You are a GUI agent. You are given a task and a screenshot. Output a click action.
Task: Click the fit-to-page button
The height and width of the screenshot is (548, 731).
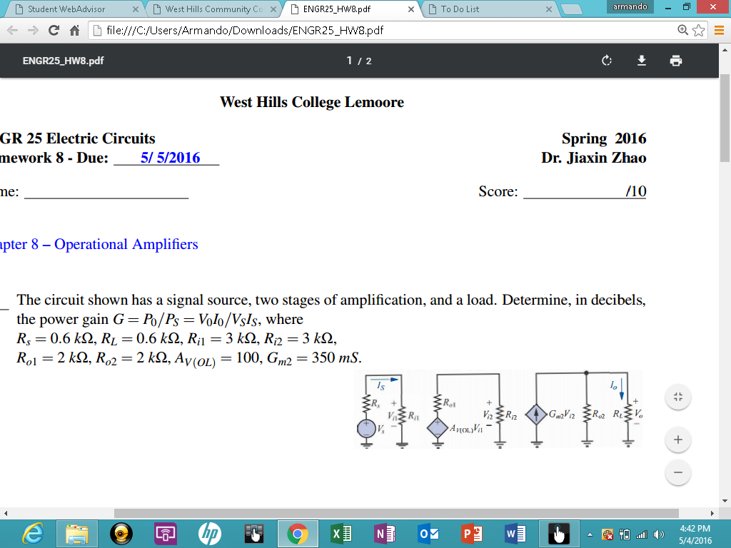[x=678, y=397]
